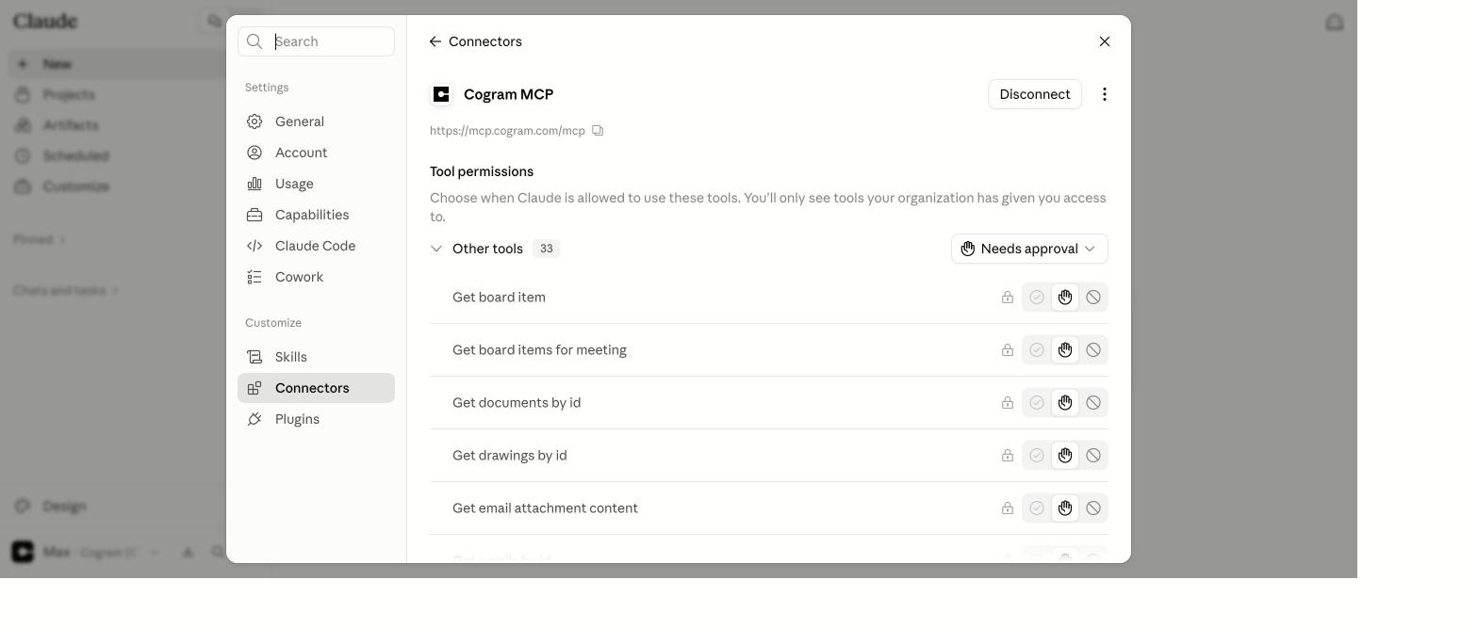Require approval for Get email attachment content
This screenshot has height=629, width=1478.
(1065, 508)
